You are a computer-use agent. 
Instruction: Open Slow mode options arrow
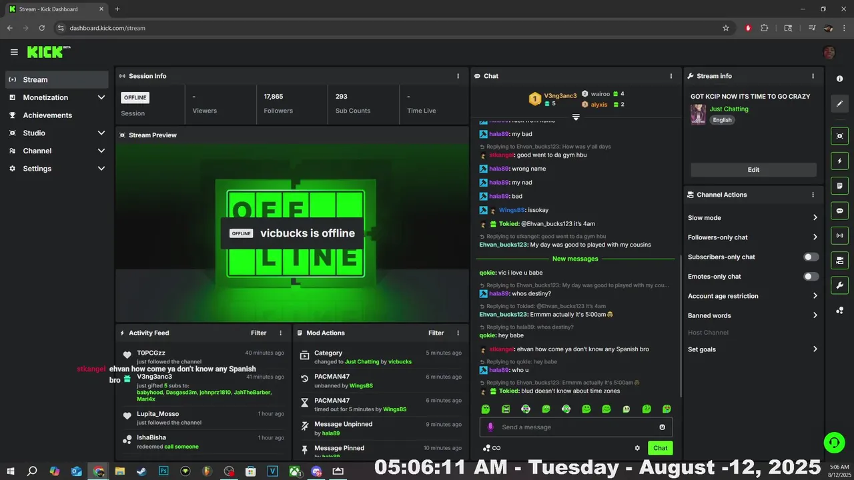click(x=815, y=217)
